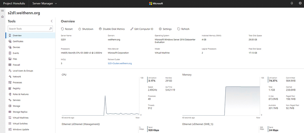Click the Devices tool icon

(x=10, y=47)
